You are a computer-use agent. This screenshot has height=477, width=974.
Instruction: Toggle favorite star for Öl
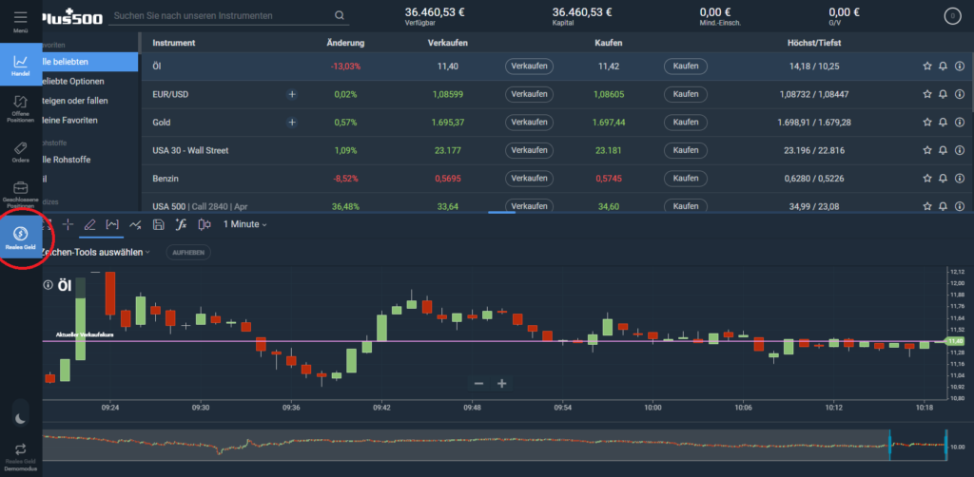(927, 66)
